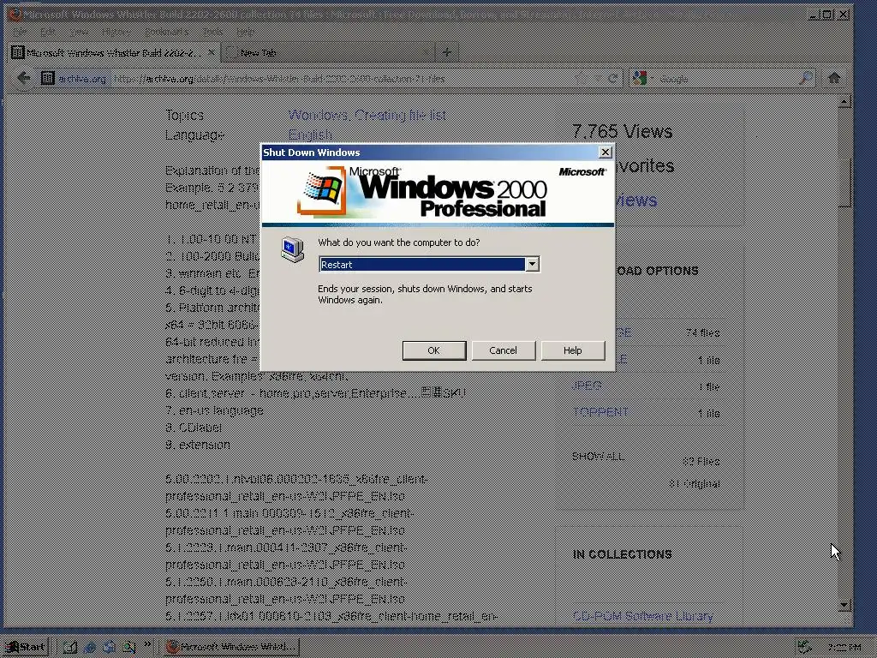Click the Google search input field
This screenshot has height=658, width=877.
pyautogui.click(x=727, y=78)
